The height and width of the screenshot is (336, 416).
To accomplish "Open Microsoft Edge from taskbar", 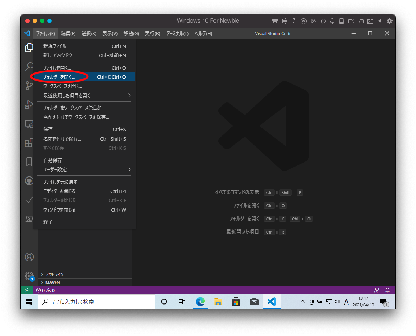I will coord(200,302).
